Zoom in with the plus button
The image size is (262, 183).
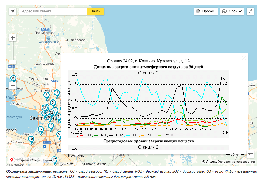[13, 38]
